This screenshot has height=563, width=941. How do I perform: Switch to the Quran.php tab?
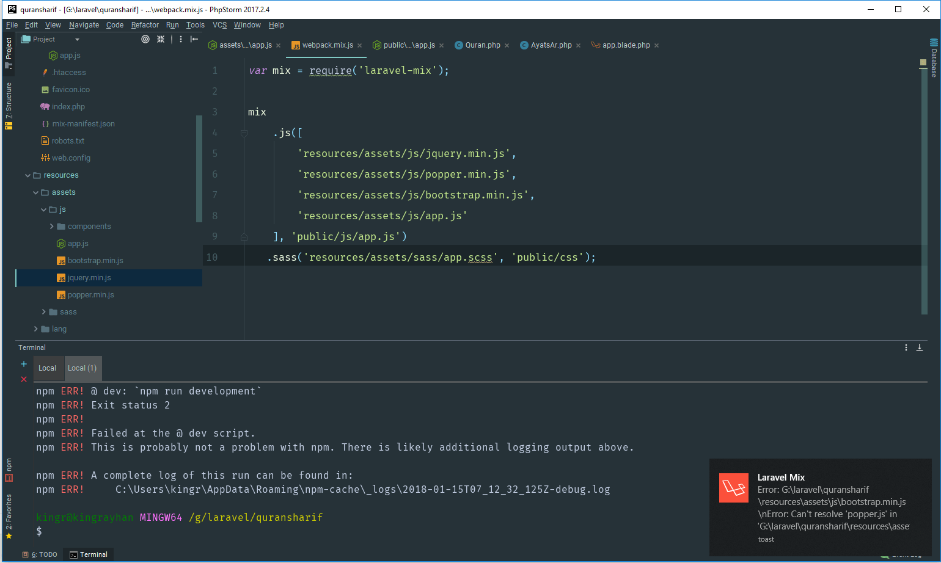(x=482, y=45)
